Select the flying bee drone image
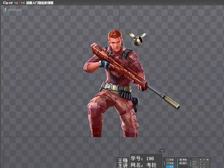 pyautogui.click(x=138, y=39)
